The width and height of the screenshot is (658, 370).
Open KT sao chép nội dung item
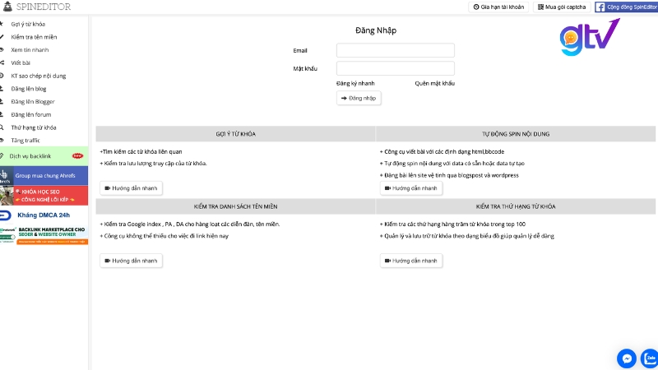point(38,76)
